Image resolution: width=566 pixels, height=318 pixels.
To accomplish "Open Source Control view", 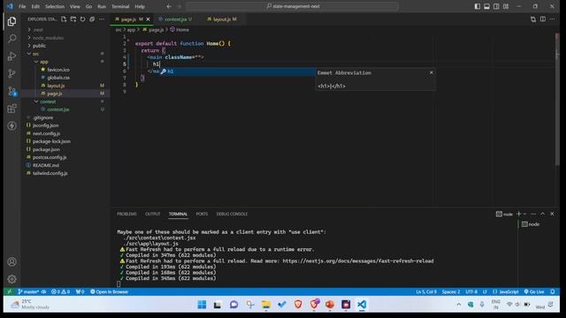I will [11, 73].
